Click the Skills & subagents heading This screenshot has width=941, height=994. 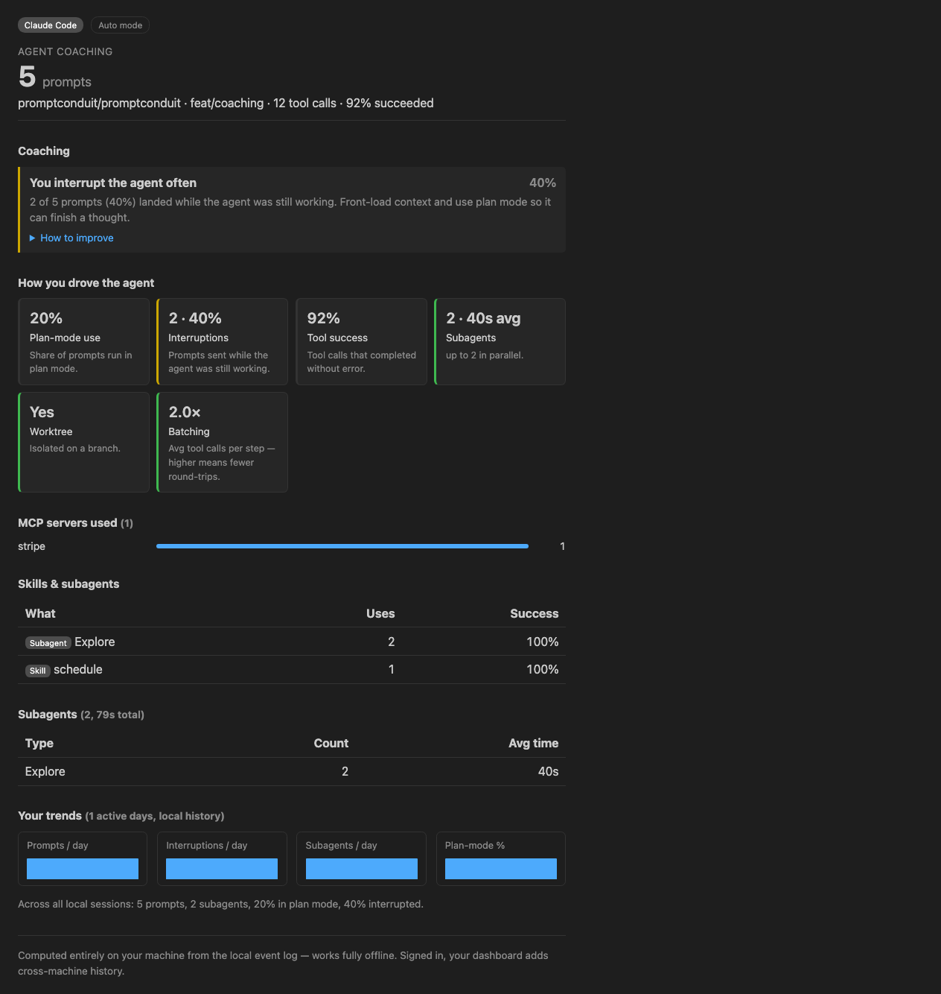68,584
